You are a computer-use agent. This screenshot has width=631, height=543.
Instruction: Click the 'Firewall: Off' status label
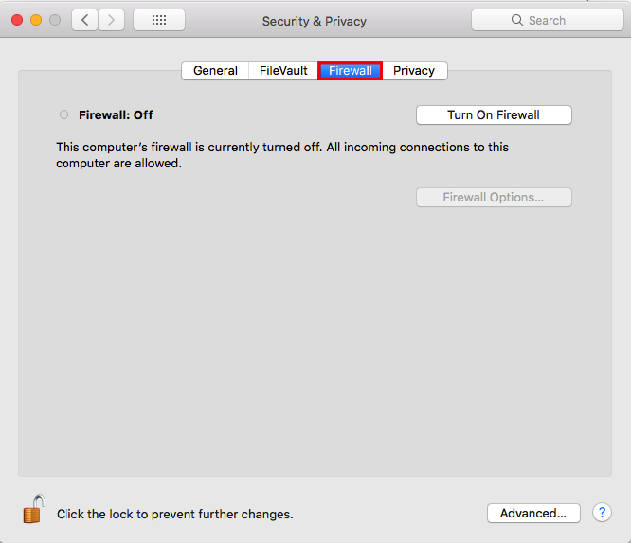pyautogui.click(x=116, y=114)
